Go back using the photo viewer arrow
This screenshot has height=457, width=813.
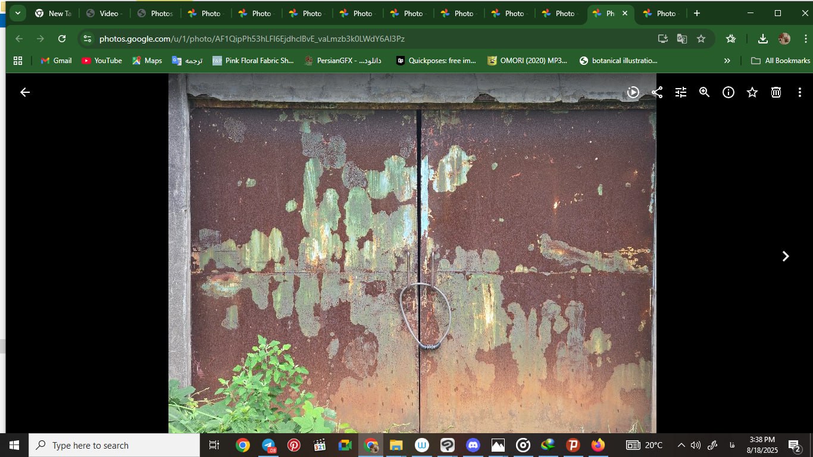tap(25, 92)
